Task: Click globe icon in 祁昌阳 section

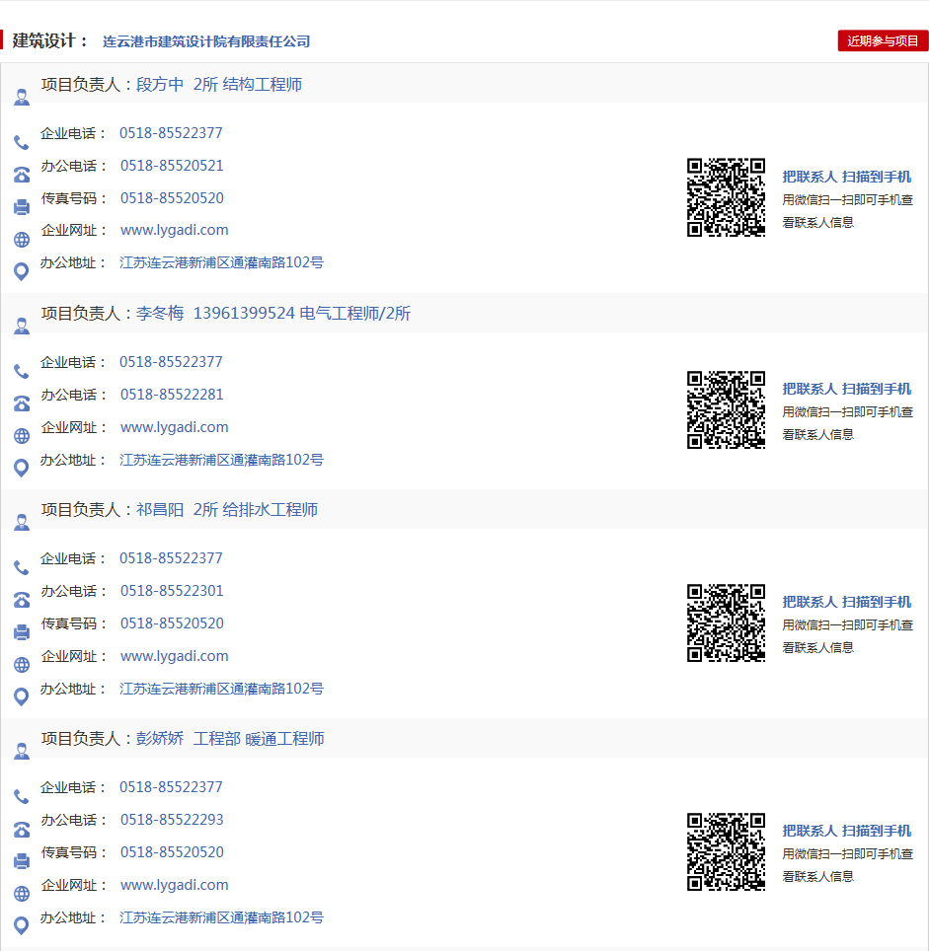Action: tap(22, 665)
